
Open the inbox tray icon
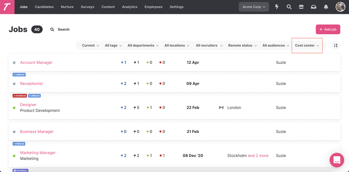click(314, 7)
